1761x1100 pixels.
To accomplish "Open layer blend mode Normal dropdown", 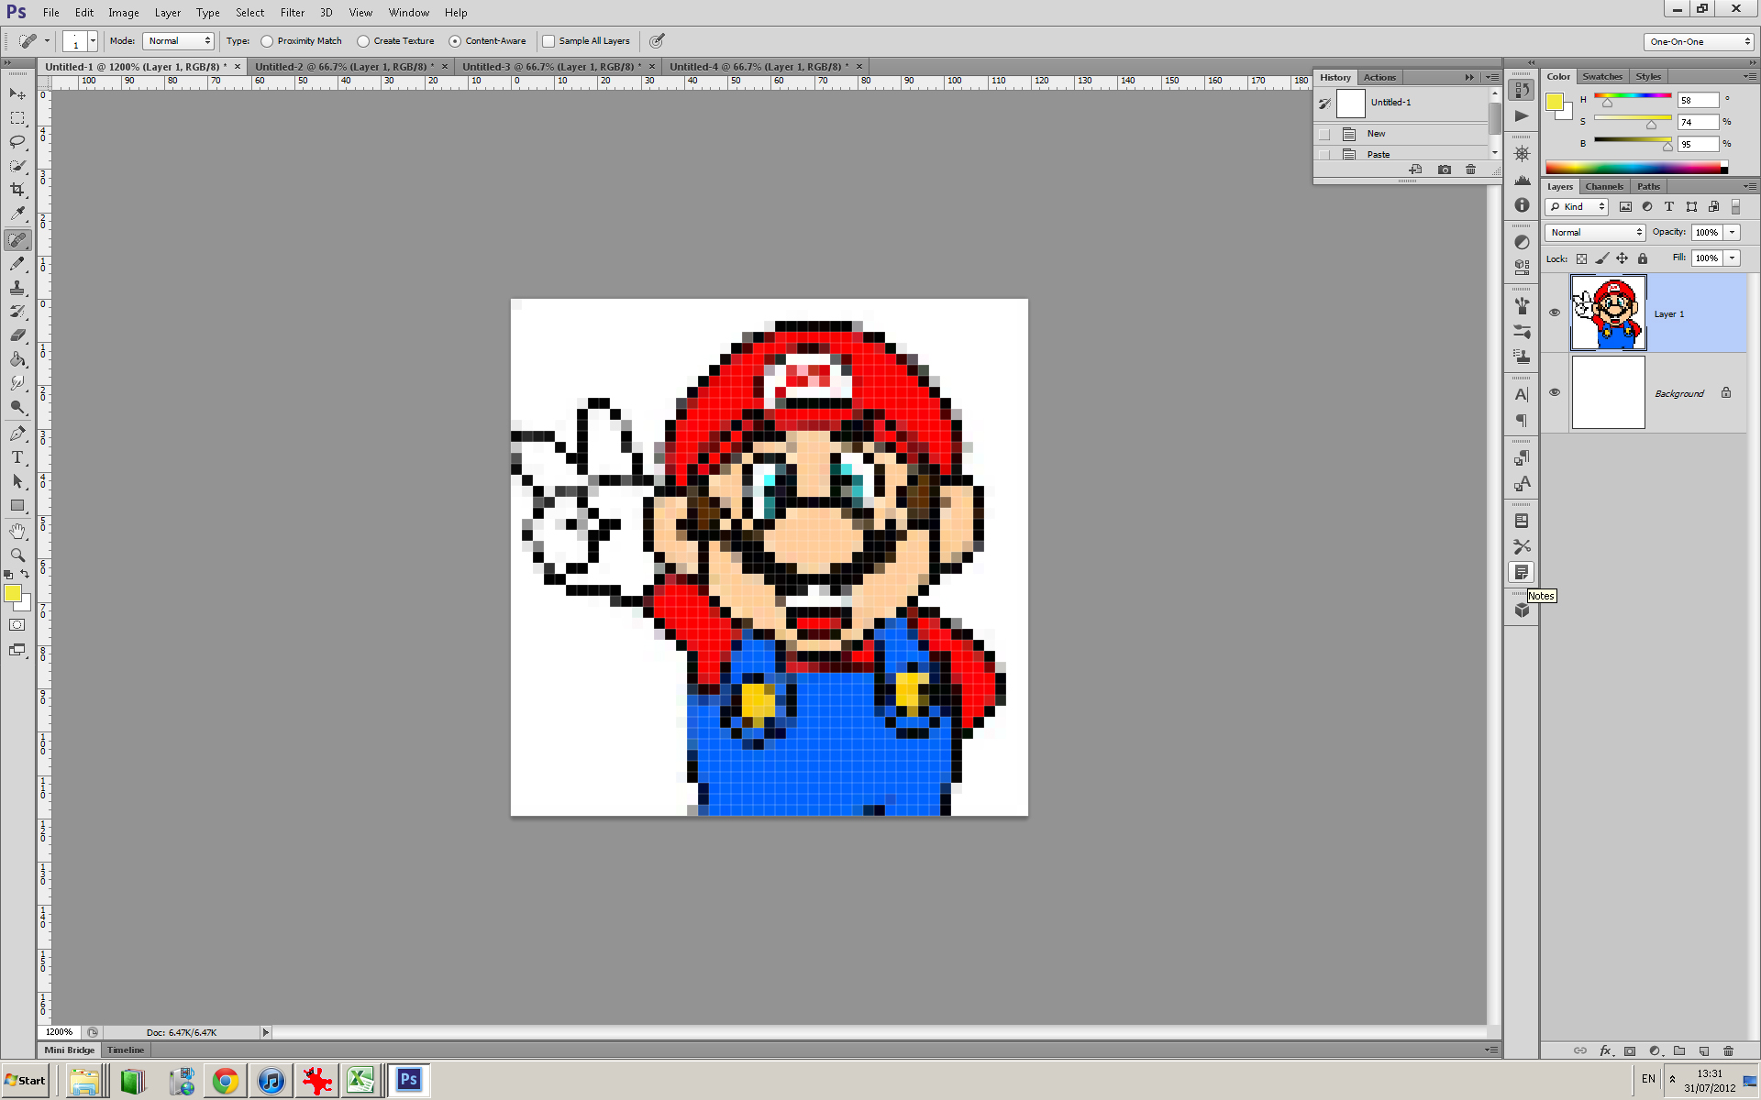I will tap(1596, 233).
